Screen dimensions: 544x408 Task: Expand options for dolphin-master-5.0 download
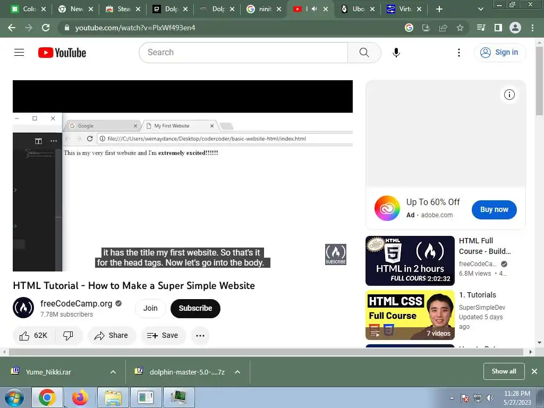(x=237, y=372)
